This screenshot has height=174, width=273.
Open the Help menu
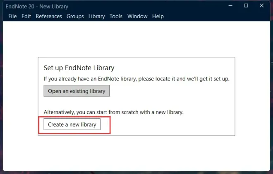[158, 16]
